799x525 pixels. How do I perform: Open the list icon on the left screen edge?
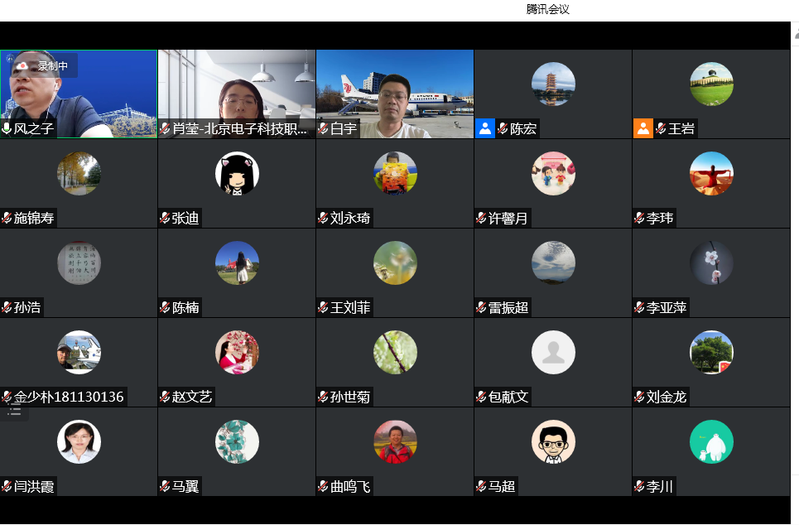point(13,407)
